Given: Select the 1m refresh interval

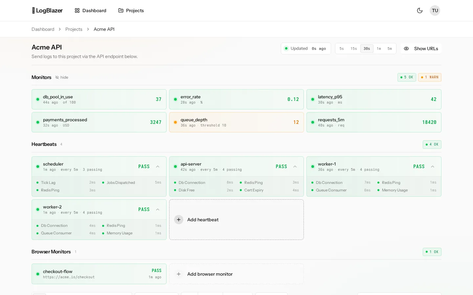Looking at the screenshot, I should point(379,49).
